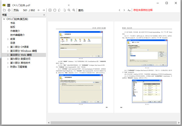182x126 pixels.
Task: Collapse the C#入门经典(第五版) root node
Action: 4,19
